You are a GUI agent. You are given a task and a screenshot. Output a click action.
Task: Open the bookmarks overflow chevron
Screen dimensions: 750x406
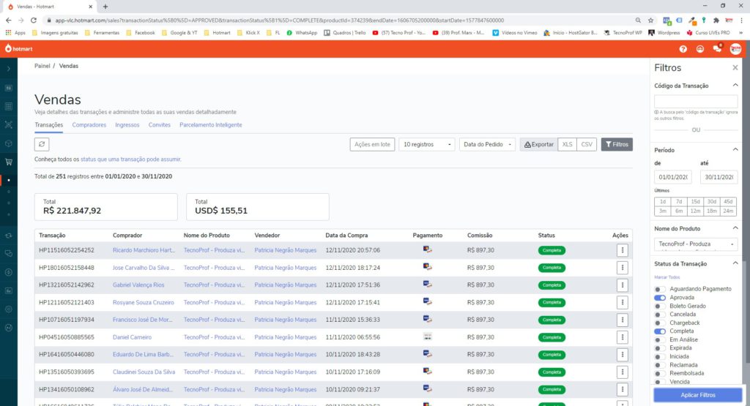[x=740, y=32]
